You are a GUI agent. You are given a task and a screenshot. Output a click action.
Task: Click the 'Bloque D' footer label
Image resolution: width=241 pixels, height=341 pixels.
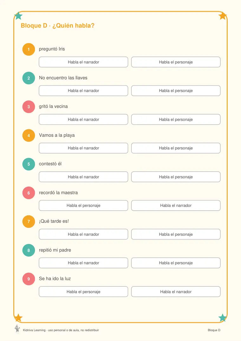point(214,330)
